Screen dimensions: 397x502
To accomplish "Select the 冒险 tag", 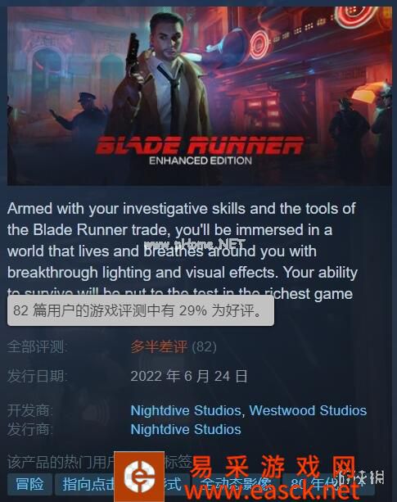I will pyautogui.click(x=29, y=484).
